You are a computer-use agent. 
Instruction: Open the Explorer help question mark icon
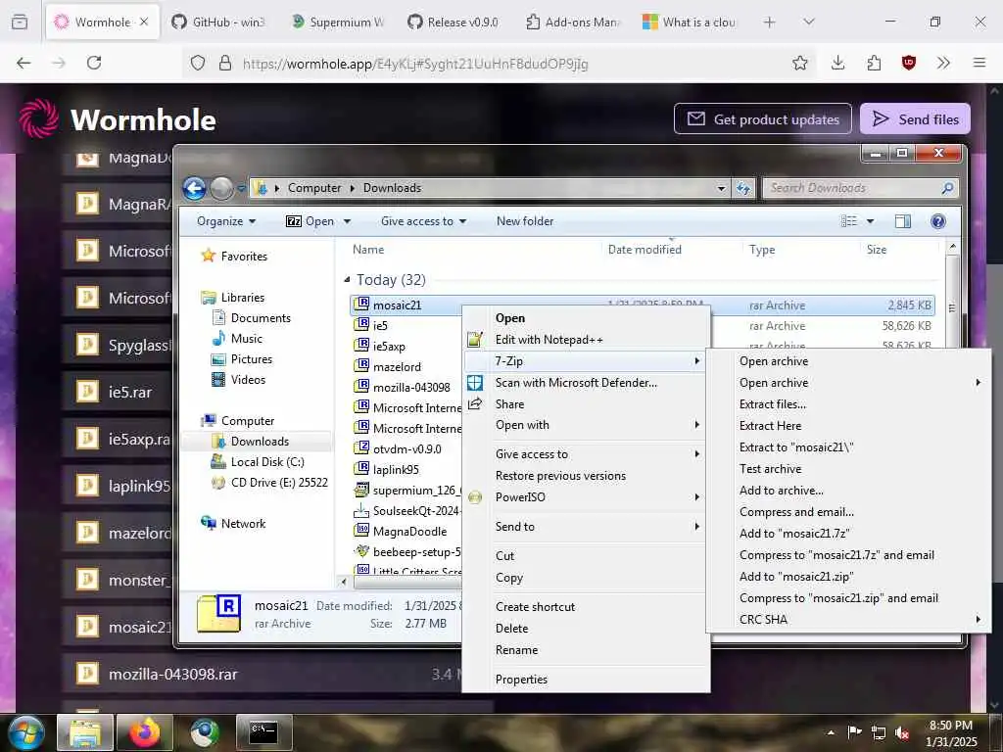tap(937, 221)
